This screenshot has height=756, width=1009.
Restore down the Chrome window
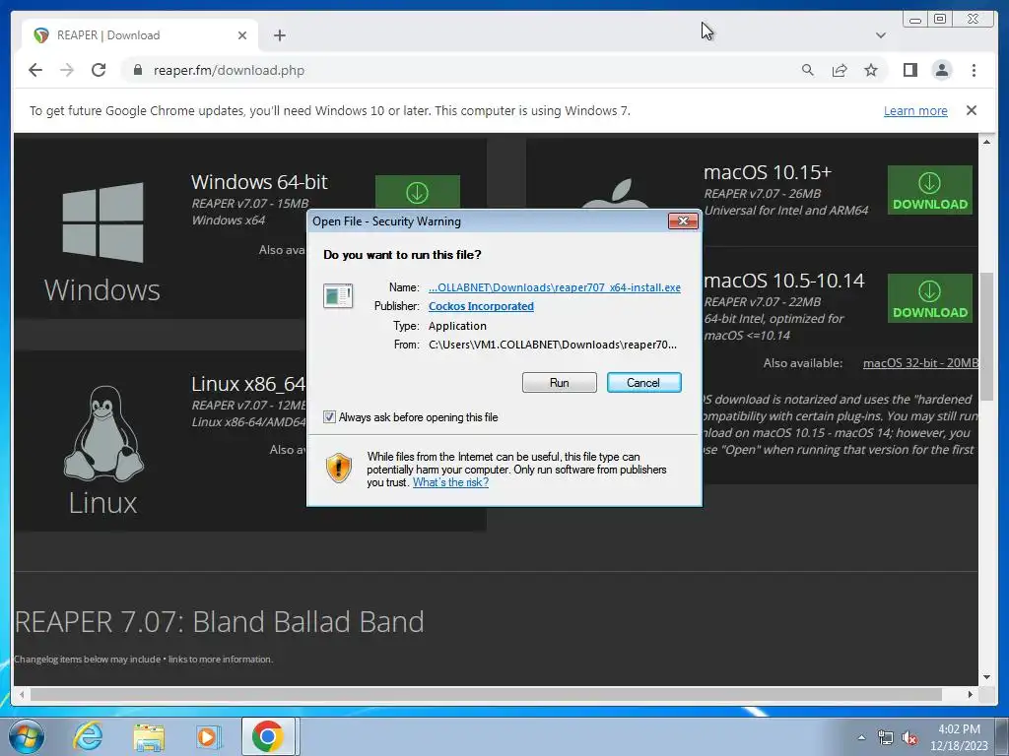pyautogui.click(x=939, y=20)
